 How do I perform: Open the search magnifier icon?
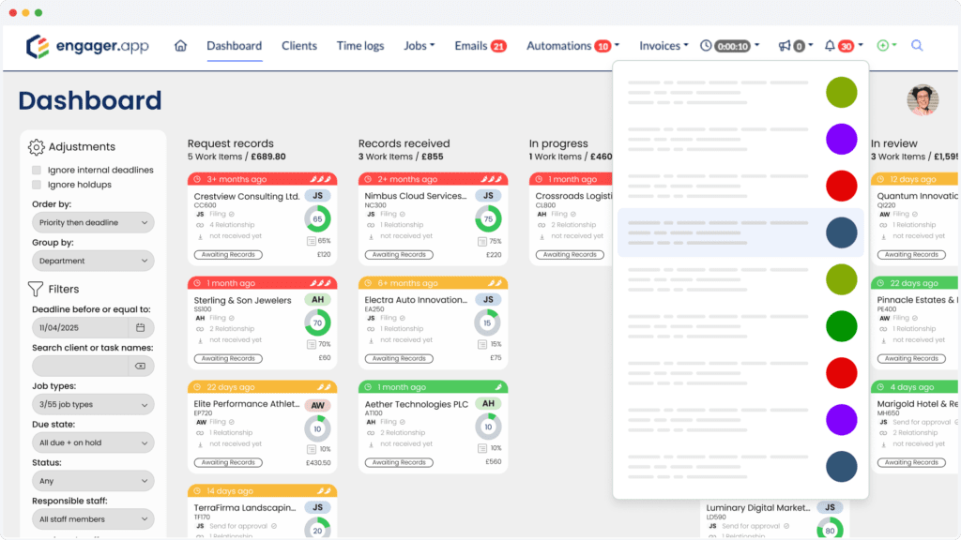coord(917,45)
